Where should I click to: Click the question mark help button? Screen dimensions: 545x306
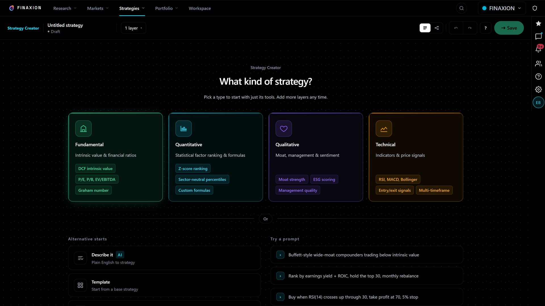point(486,28)
